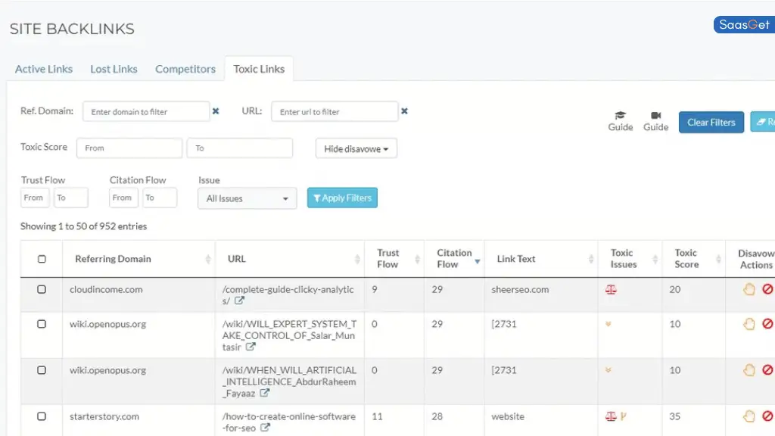Sort by Referring Domain column
Viewport: 775px width, 436px height.
tap(139, 259)
